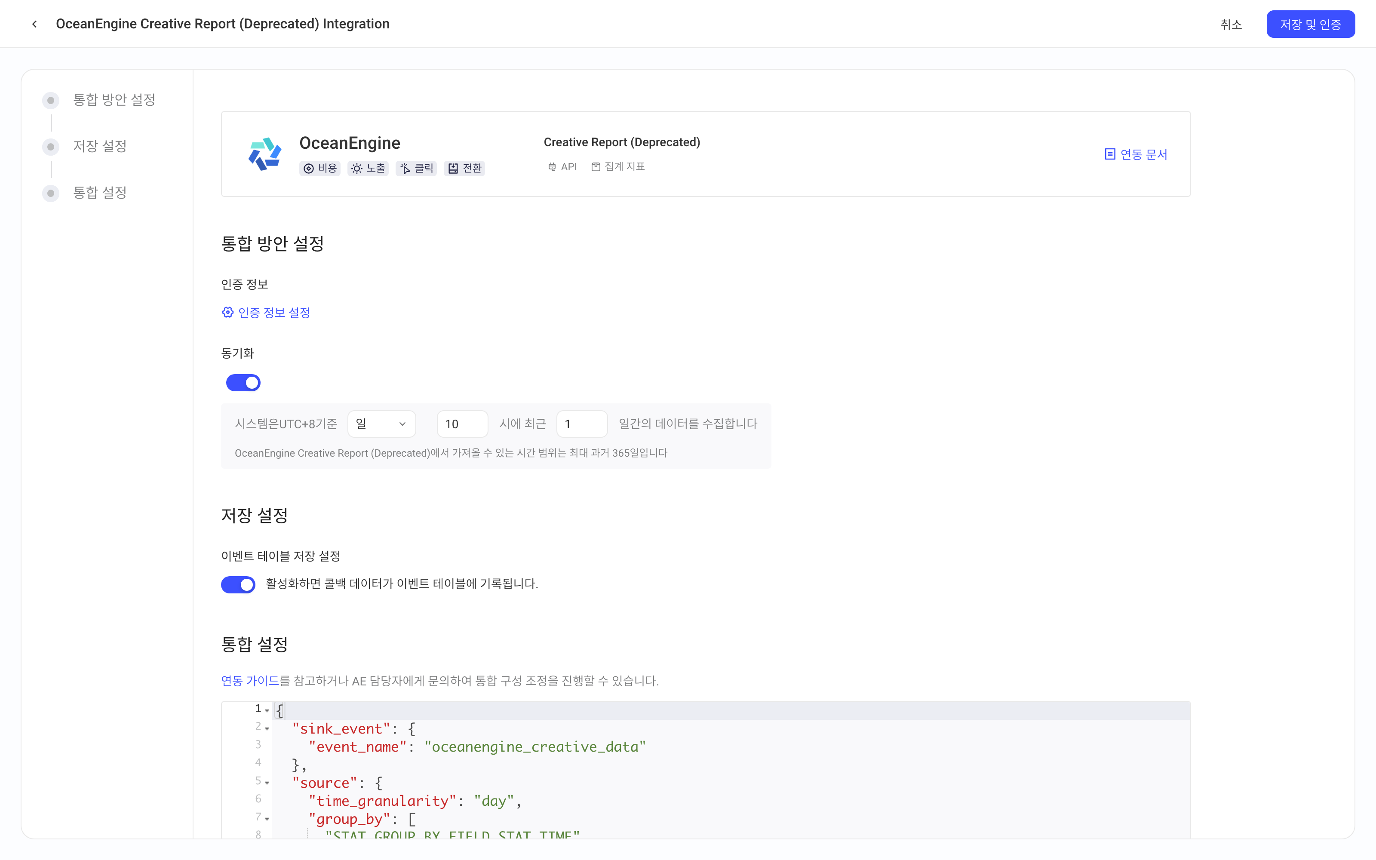Screen dimensions: 1376x860
Task: Collapse code line 1 fold arrow
Action: click(267, 710)
